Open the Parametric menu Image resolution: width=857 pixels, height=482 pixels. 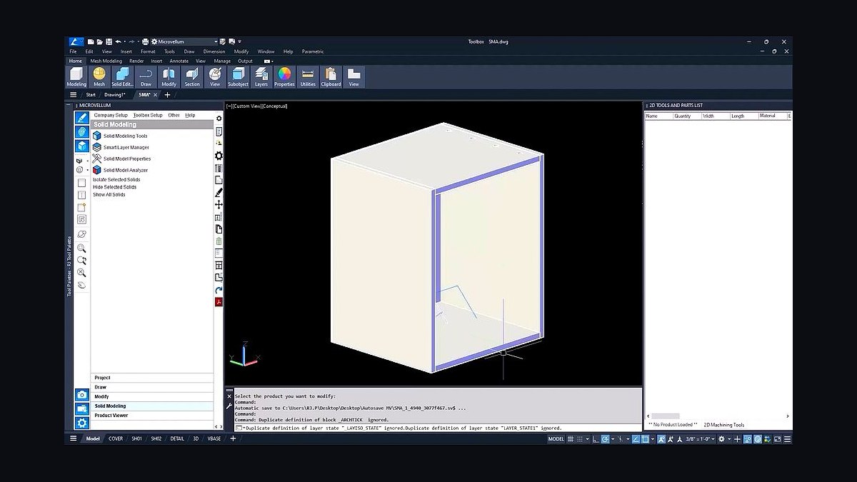click(x=313, y=51)
